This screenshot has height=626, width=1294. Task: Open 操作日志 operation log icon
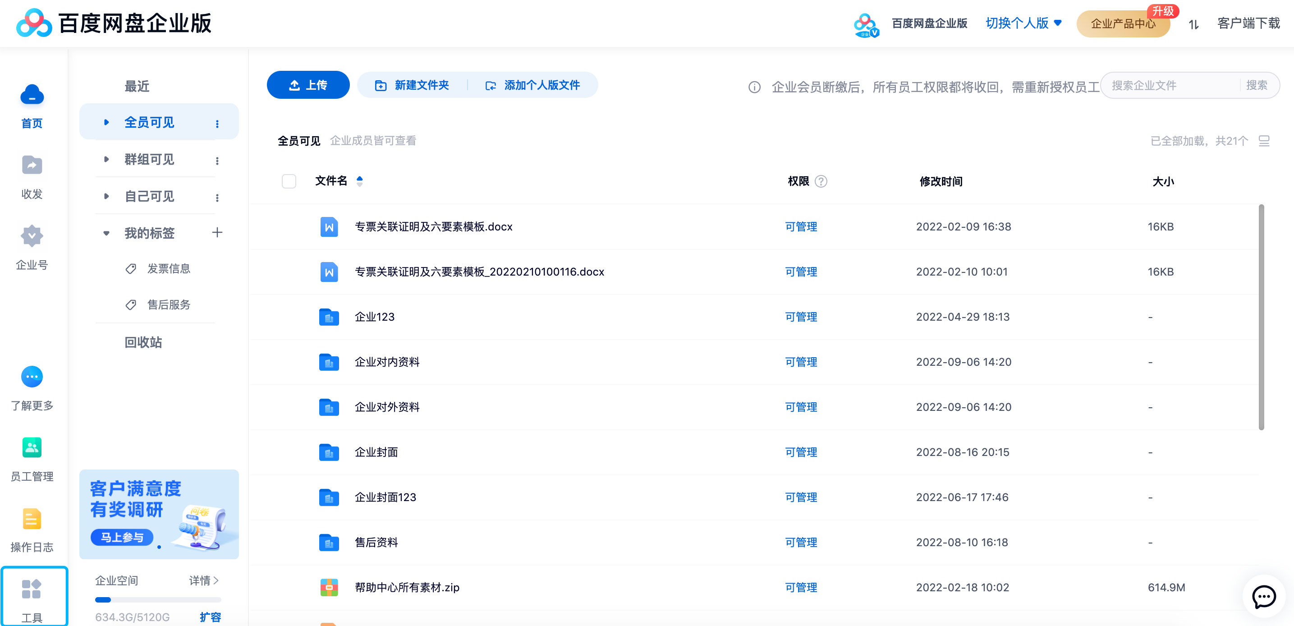32,519
